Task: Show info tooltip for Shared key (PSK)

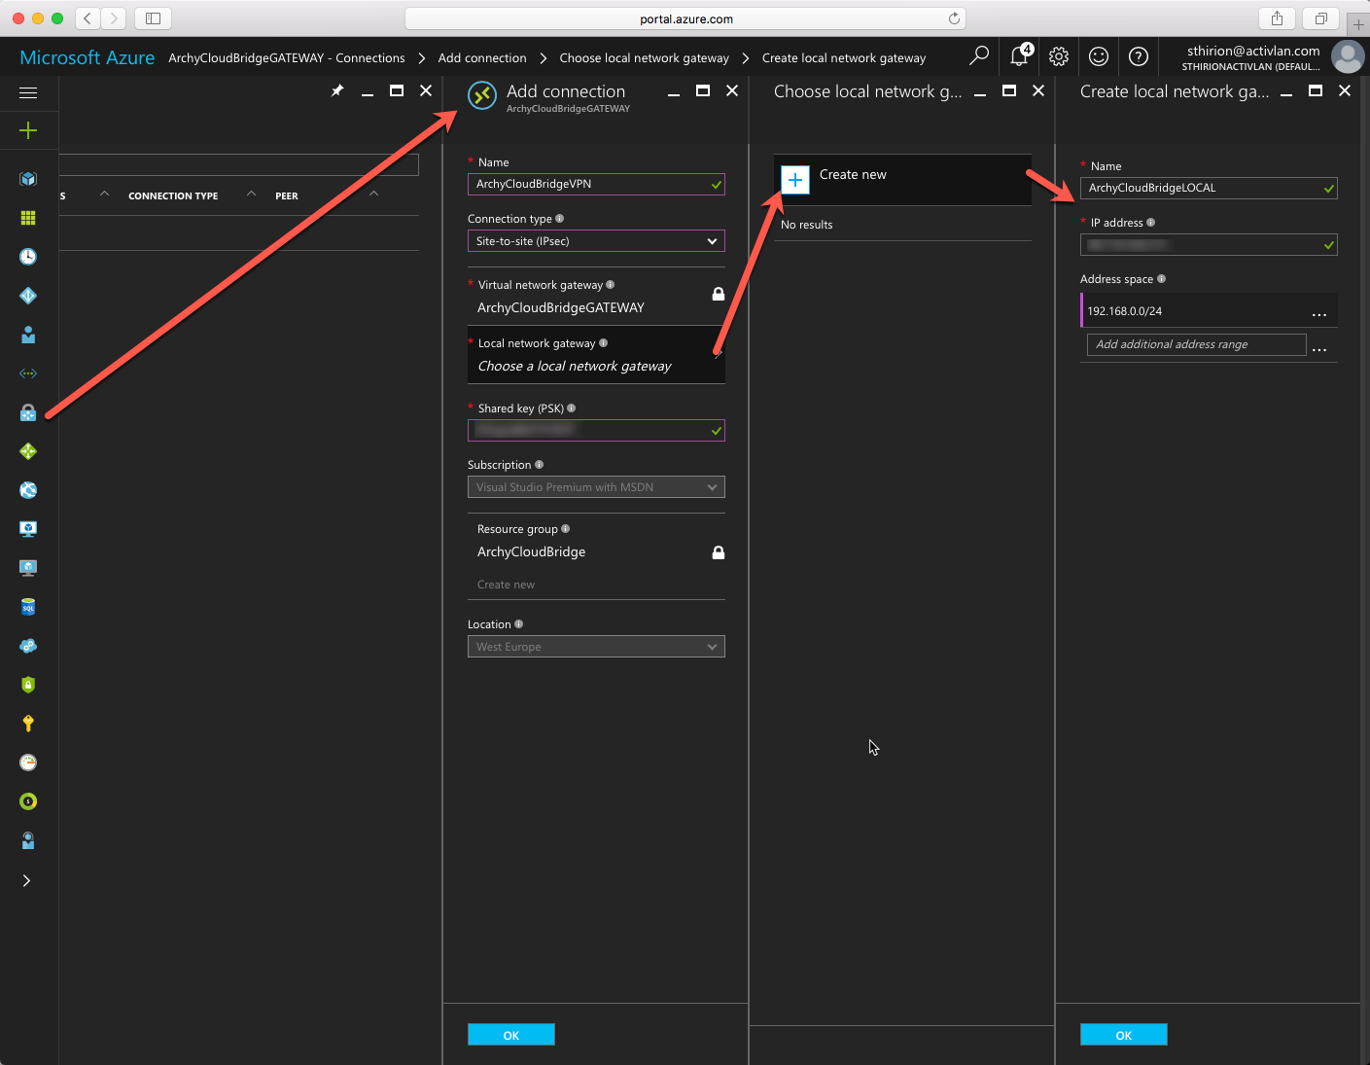Action: point(571,408)
